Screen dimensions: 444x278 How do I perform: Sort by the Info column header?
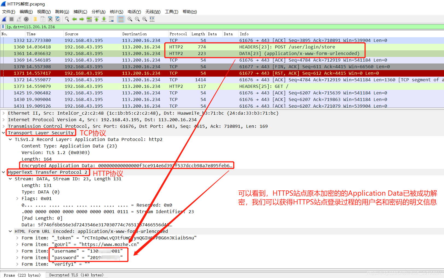click(341, 34)
